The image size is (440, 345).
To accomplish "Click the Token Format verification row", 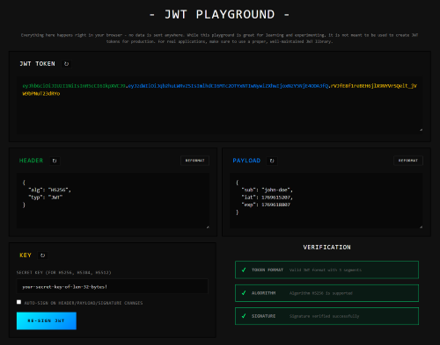I will click(326, 270).
